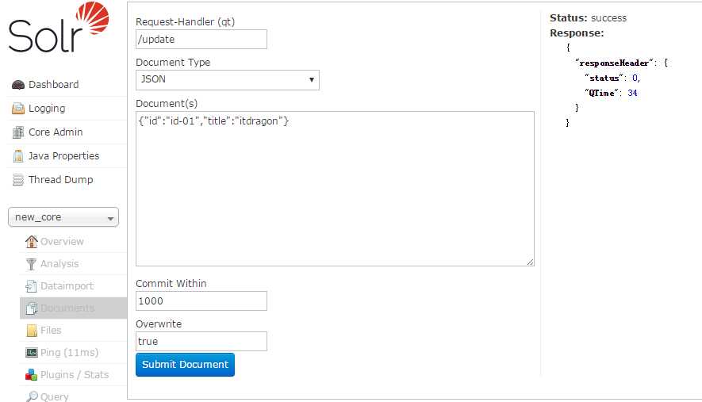Image resolution: width=702 pixels, height=402 pixels.
Task: Open Plugins / Stats section
Action: (75, 375)
